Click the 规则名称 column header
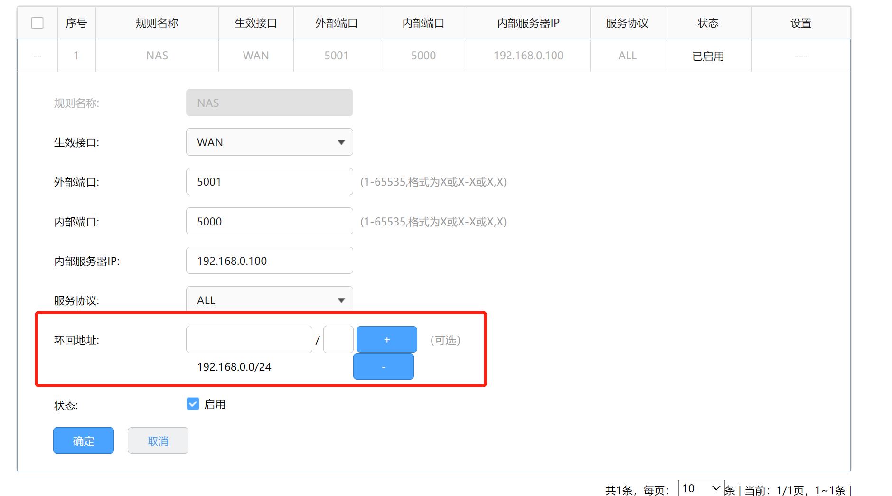 click(157, 22)
